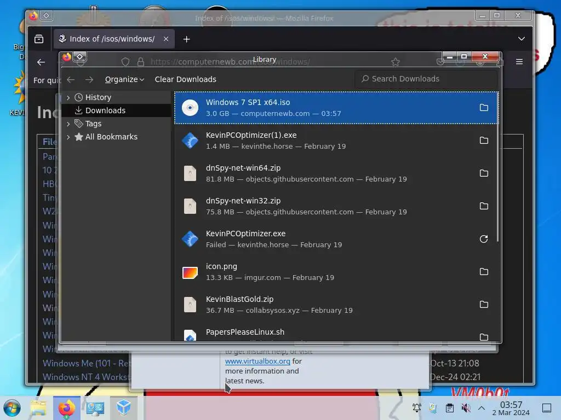
Task: Click the KevinBlastGold.zip archive icon
Action: tap(190, 305)
